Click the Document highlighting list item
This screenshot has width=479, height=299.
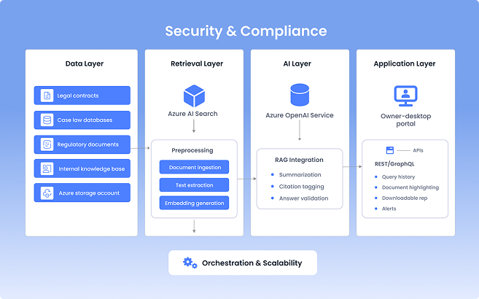tap(410, 187)
